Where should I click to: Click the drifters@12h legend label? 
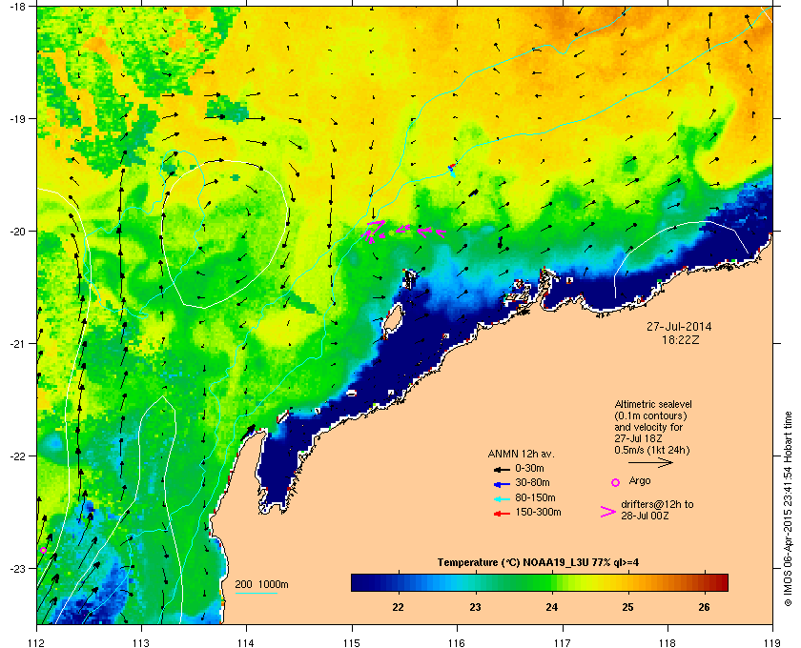point(657,510)
